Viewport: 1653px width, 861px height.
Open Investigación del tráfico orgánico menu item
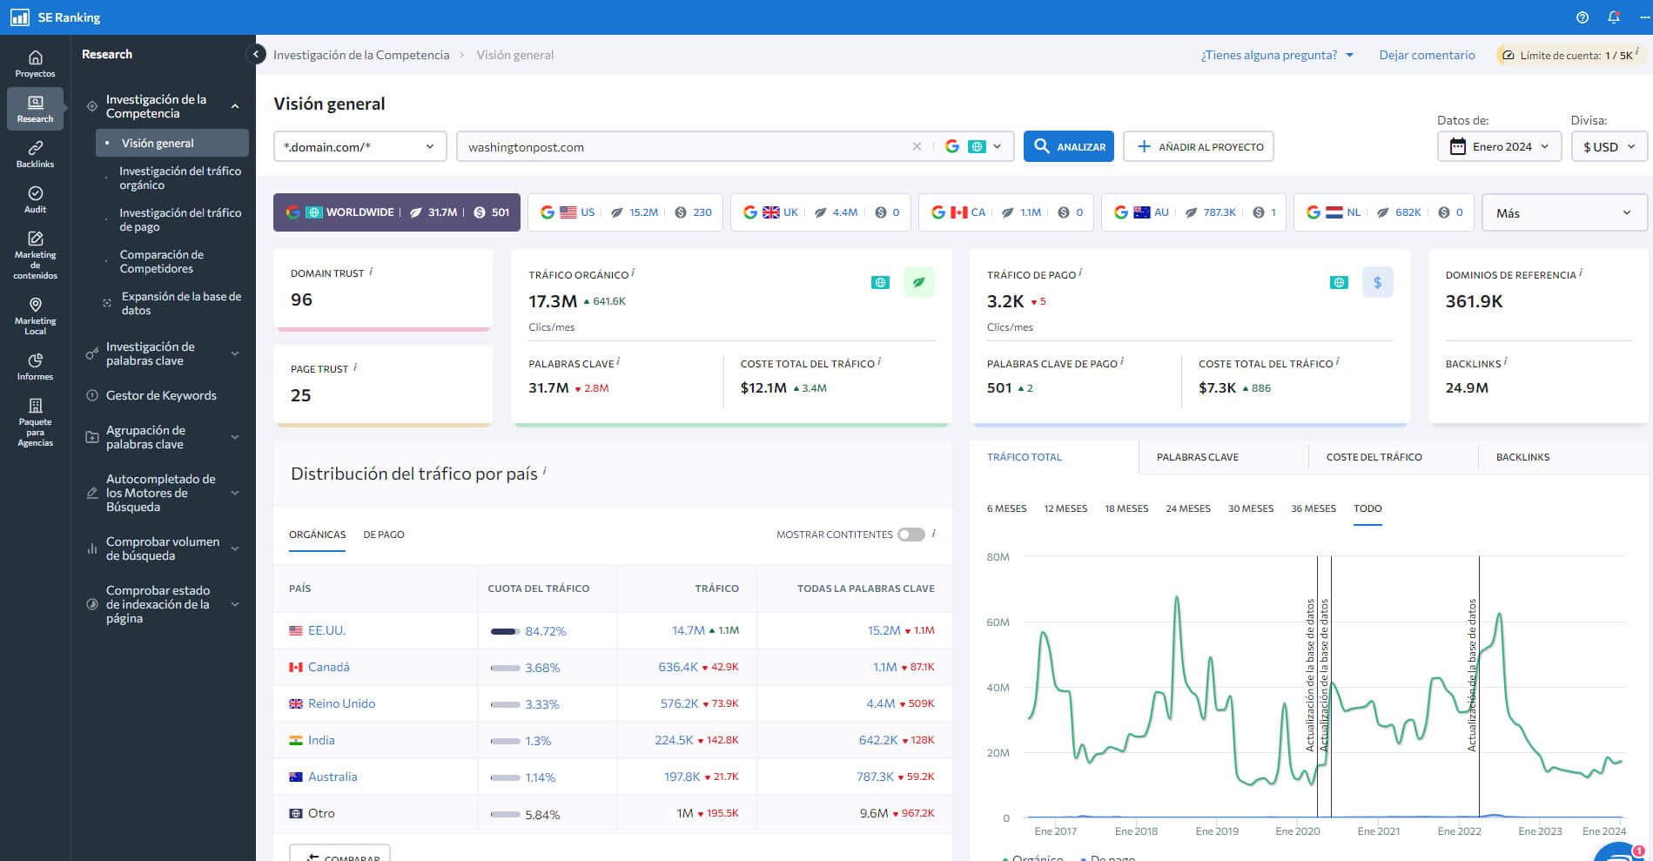(x=180, y=178)
